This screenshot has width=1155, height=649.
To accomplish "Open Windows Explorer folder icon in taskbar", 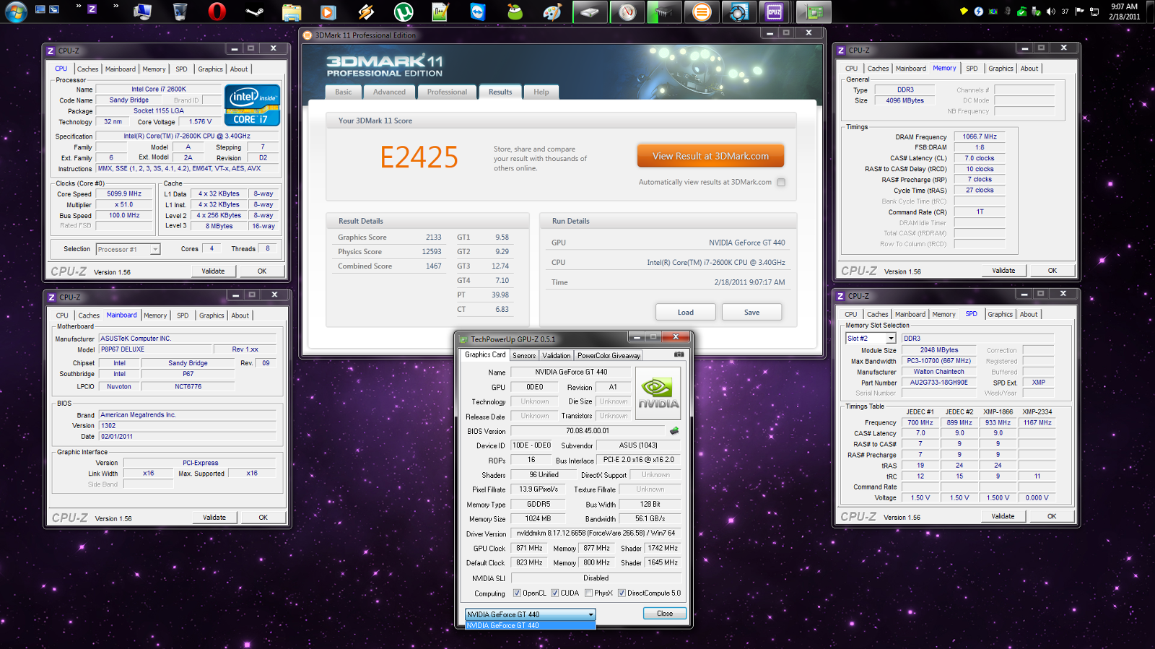I will coord(291,12).
